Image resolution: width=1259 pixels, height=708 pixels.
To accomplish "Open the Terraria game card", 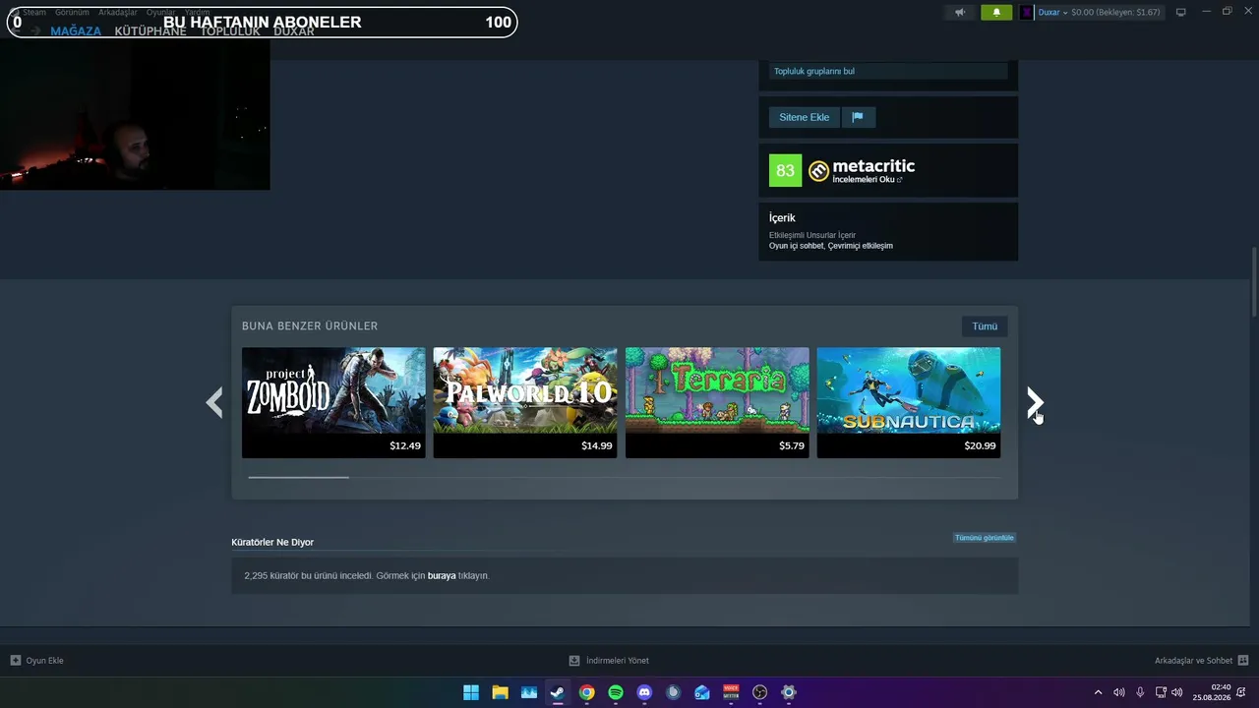I will tap(717, 402).
